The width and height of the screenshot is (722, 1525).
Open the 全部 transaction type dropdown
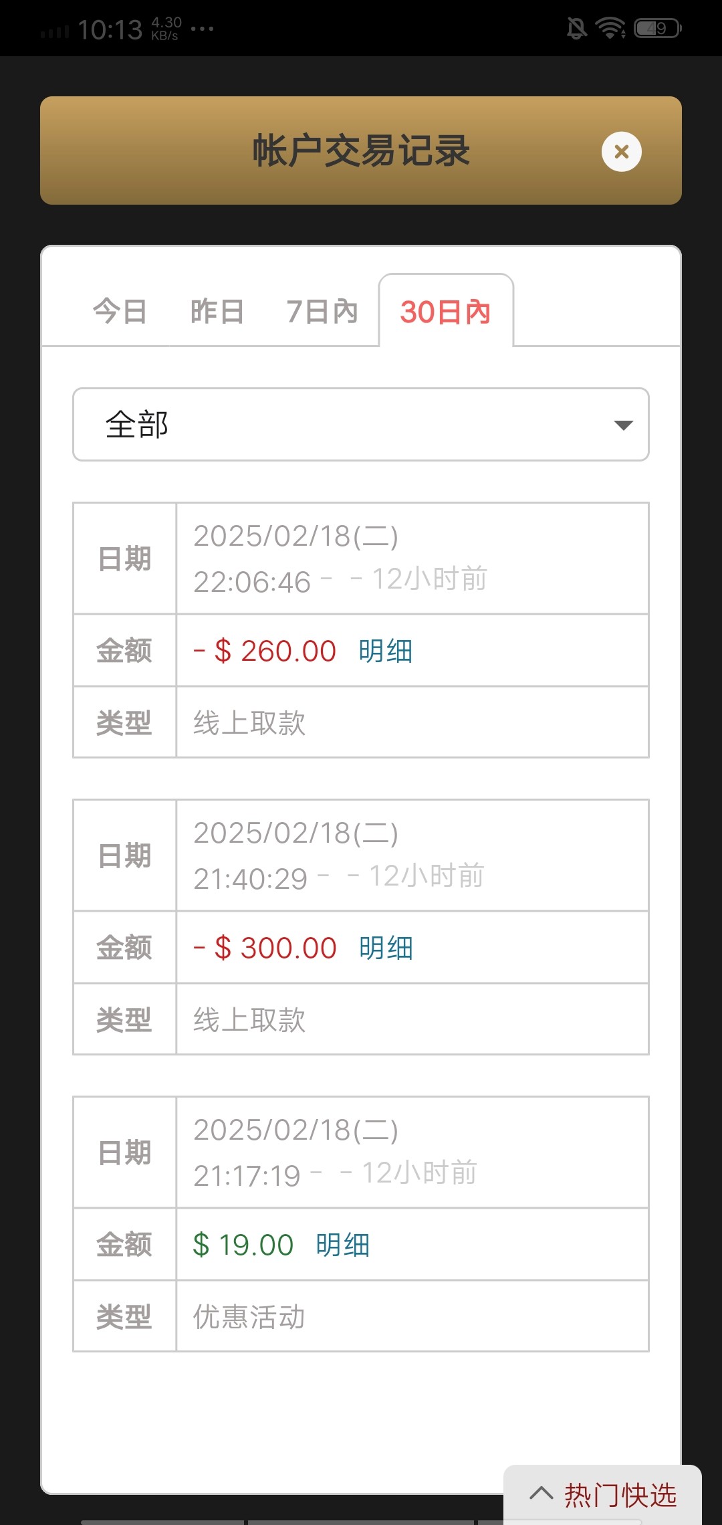360,425
